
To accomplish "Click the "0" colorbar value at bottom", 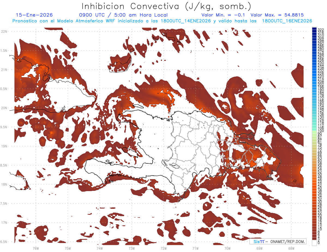I will pyautogui.click(x=319, y=243).
